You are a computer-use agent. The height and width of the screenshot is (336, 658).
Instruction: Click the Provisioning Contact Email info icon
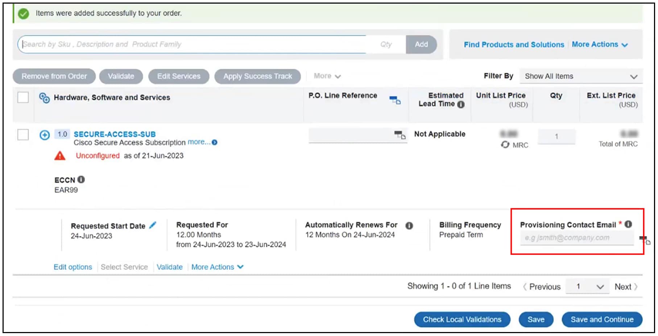628,224
